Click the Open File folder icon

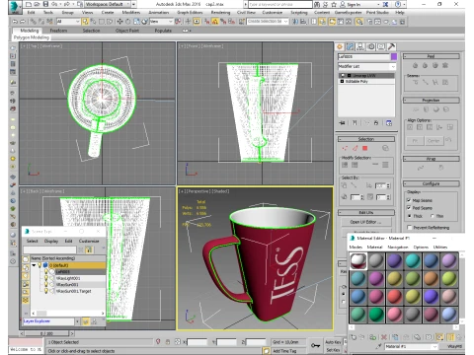37,4
